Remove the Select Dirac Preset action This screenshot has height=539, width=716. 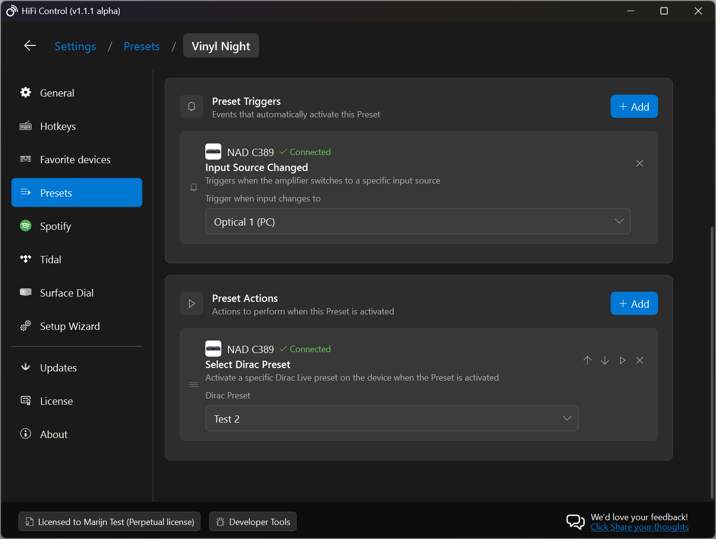pyautogui.click(x=640, y=360)
